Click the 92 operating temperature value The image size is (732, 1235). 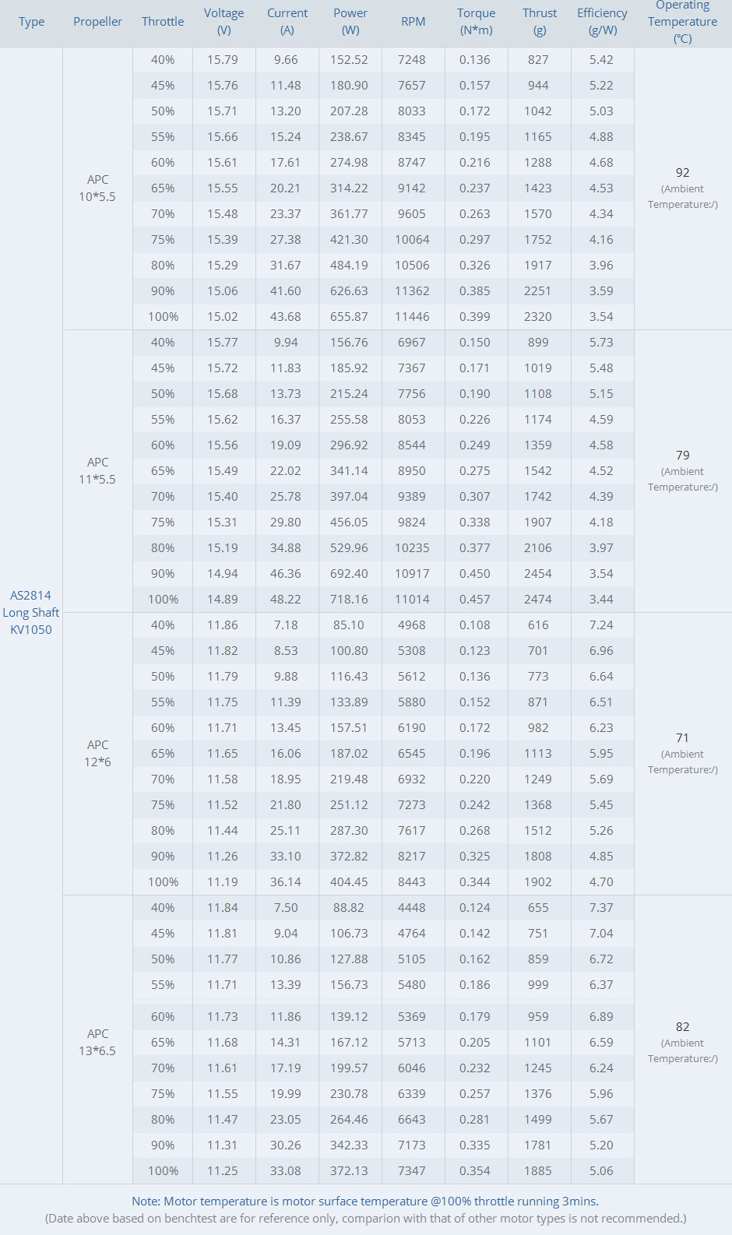[x=683, y=173]
